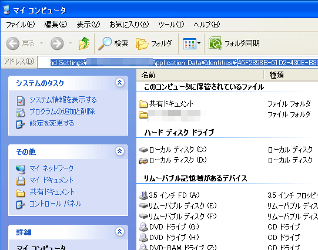Open the 編集(E) menu
318x250 pixels.
(56, 25)
